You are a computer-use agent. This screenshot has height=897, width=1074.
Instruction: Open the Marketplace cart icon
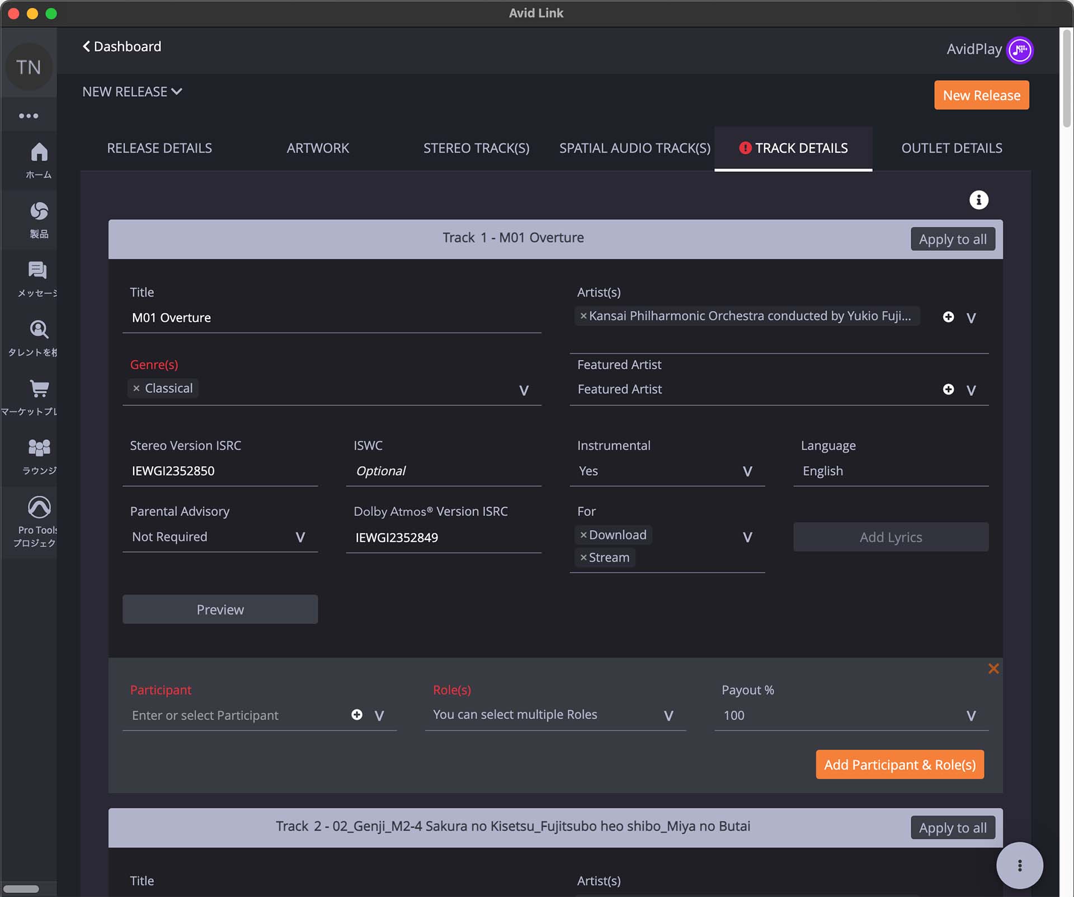tap(39, 389)
